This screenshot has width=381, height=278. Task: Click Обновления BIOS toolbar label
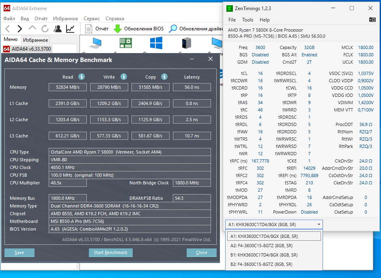click(x=144, y=29)
